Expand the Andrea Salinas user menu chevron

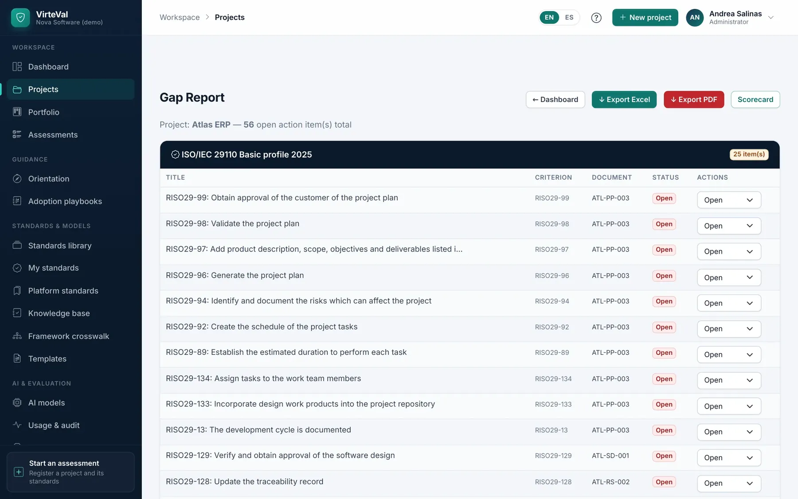pos(771,18)
